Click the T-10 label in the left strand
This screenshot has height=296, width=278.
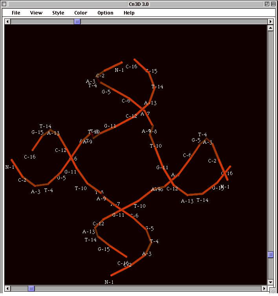click(80, 188)
